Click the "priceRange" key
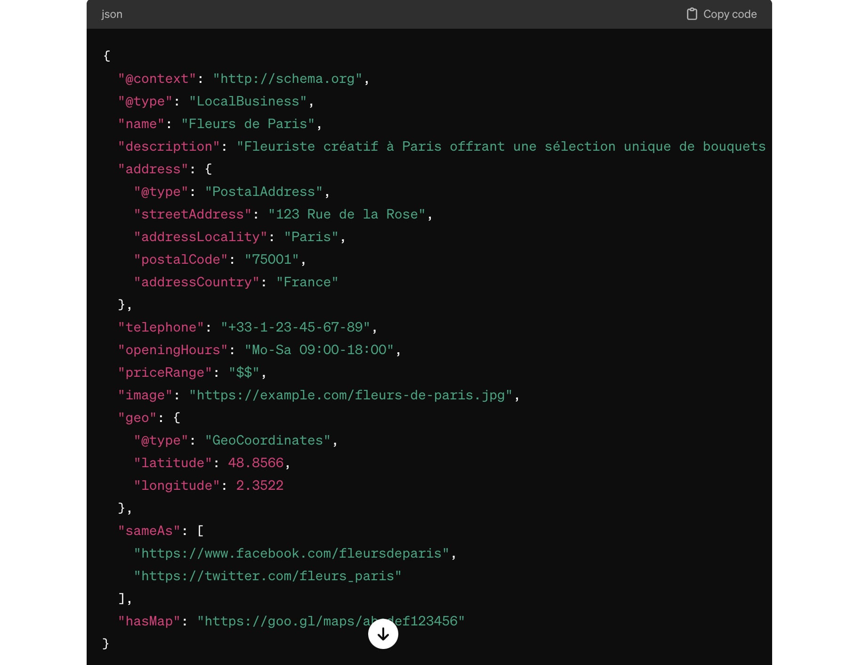The image size is (855, 665). click(x=165, y=373)
